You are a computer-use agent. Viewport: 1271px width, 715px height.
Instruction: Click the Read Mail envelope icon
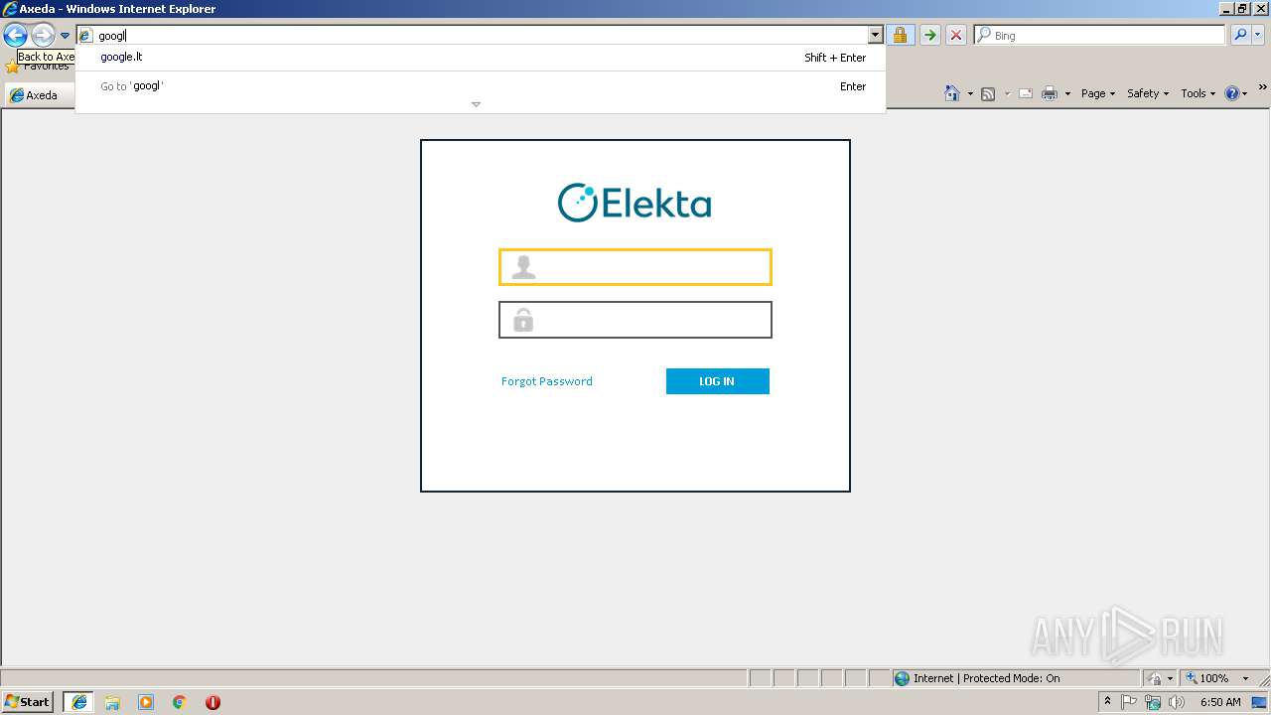(x=1026, y=94)
